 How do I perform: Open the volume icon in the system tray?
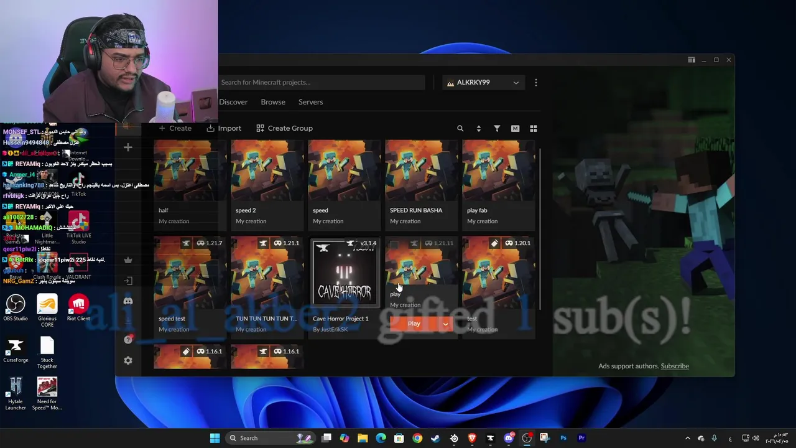[x=756, y=438]
